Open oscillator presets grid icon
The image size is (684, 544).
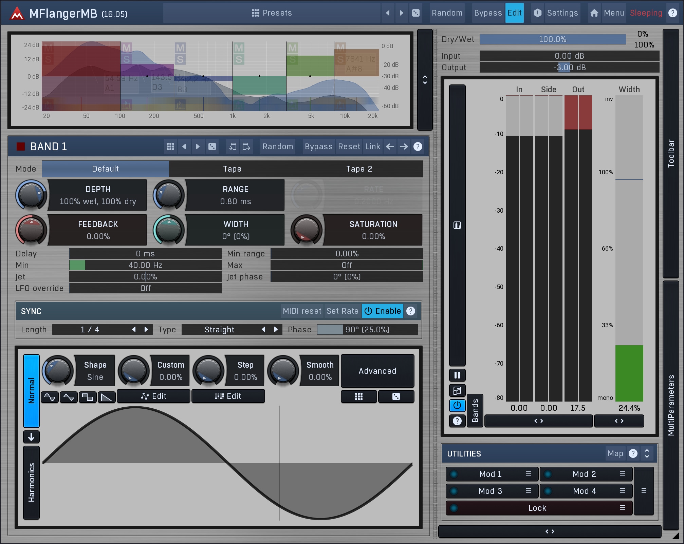(359, 396)
